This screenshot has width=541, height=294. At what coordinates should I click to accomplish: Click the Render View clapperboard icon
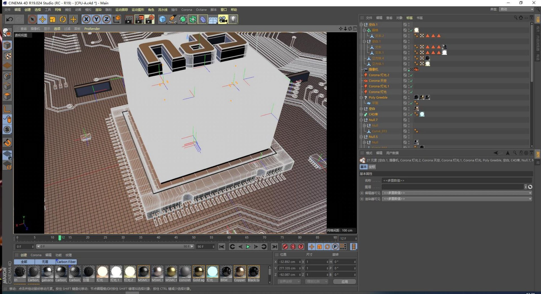129,19
